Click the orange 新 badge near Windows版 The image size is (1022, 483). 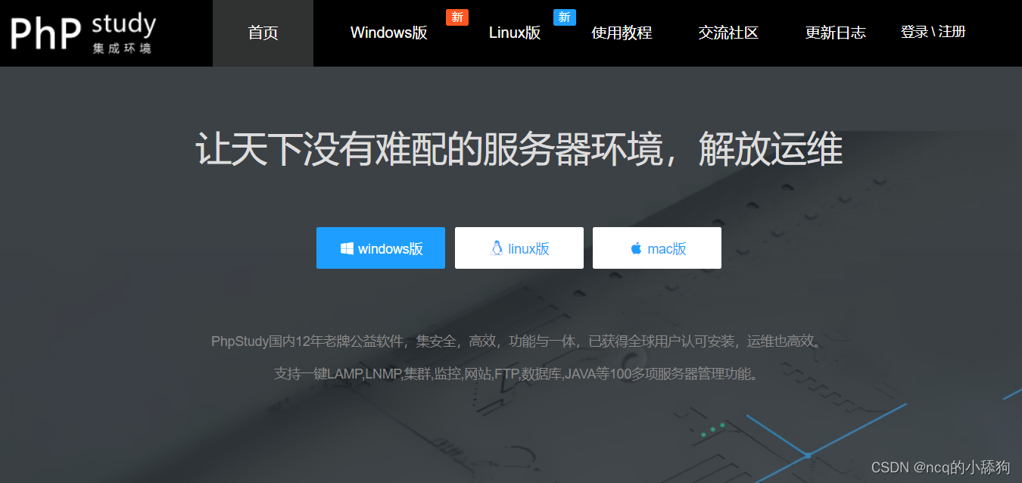(x=457, y=17)
